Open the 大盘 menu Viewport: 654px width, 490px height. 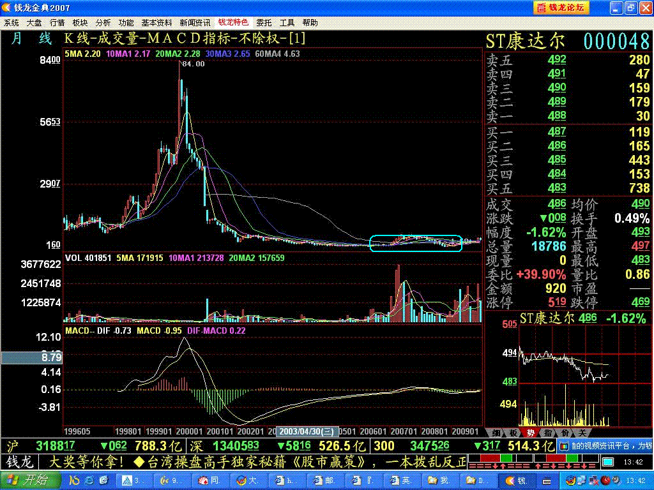coord(34,23)
